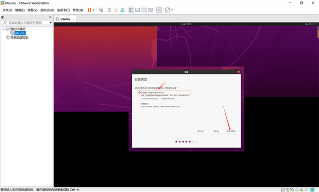Click the orange pause VM icon
The width and height of the screenshot is (319, 192).
point(89,10)
